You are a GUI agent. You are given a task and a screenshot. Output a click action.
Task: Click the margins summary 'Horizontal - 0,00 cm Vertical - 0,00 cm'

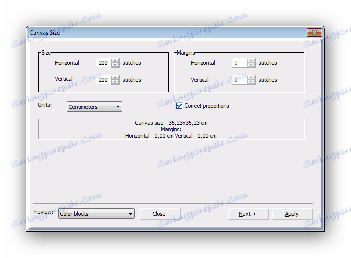coord(171,136)
